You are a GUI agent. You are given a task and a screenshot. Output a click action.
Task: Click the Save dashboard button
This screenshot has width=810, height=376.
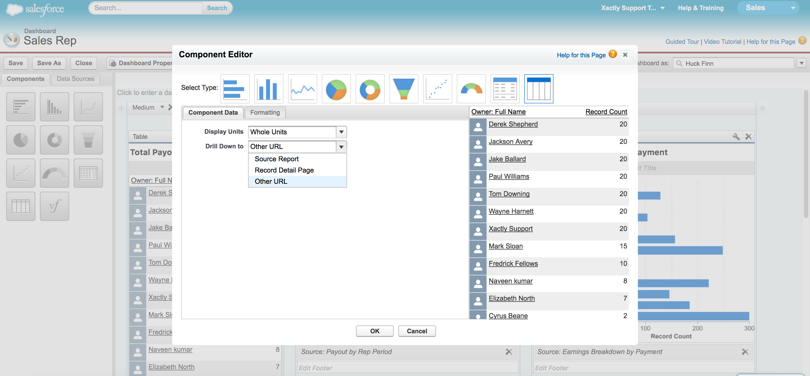pyautogui.click(x=16, y=63)
